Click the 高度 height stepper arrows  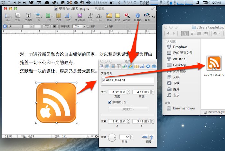153,92
